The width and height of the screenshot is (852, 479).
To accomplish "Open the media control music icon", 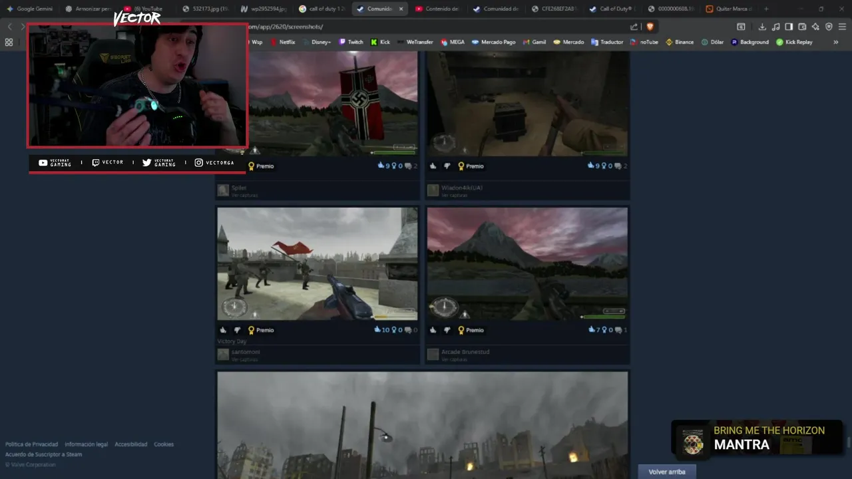I will click(x=775, y=27).
